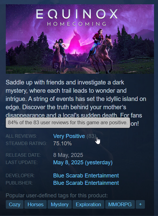Select the 75.10% SteamDB rating value
The height and width of the screenshot is (216, 158).
click(62, 143)
